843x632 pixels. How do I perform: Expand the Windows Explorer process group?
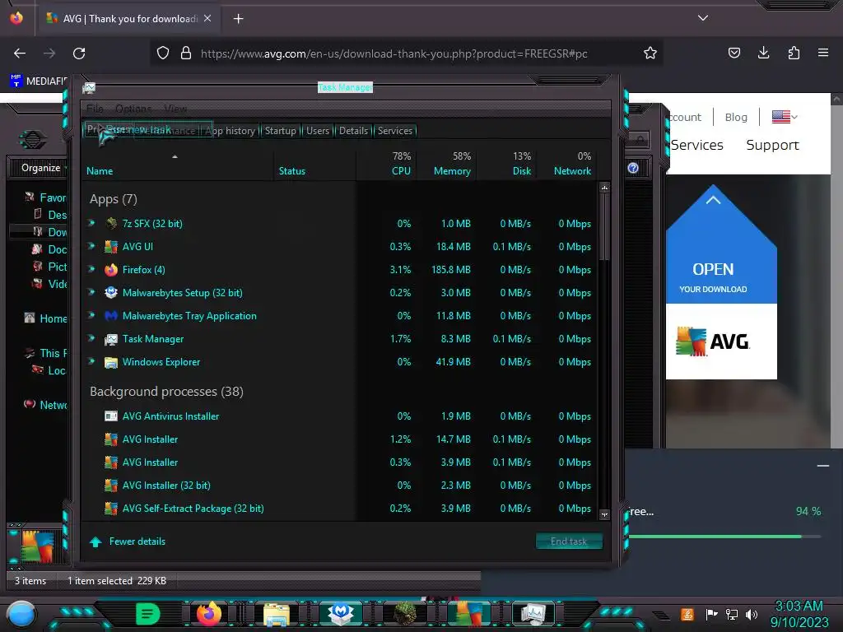coord(92,361)
